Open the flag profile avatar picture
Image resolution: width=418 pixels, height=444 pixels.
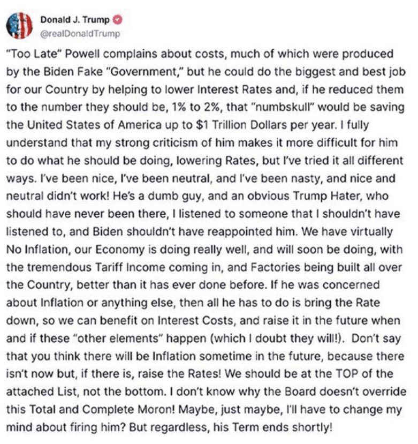click(x=19, y=26)
